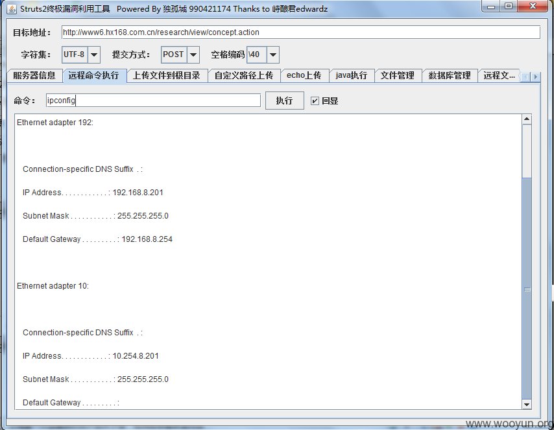Screen dimensions: 554x430
Task: Click the IP address 192.168.8.201 line
Action: click(x=93, y=193)
